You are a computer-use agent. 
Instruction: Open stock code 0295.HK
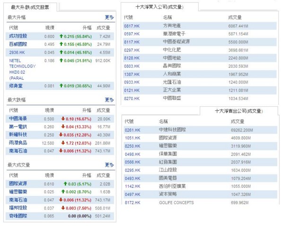coord(133,170)
